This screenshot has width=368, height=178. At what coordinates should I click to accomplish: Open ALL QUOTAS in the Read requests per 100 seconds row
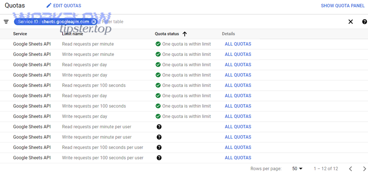[238, 85]
